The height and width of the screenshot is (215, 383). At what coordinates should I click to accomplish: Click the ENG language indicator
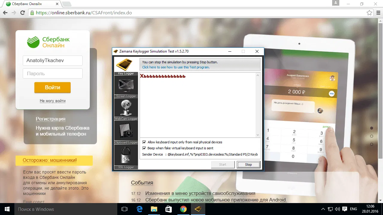(x=354, y=209)
